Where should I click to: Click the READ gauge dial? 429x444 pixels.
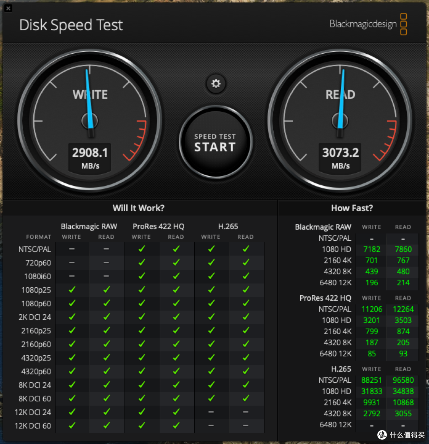point(340,121)
